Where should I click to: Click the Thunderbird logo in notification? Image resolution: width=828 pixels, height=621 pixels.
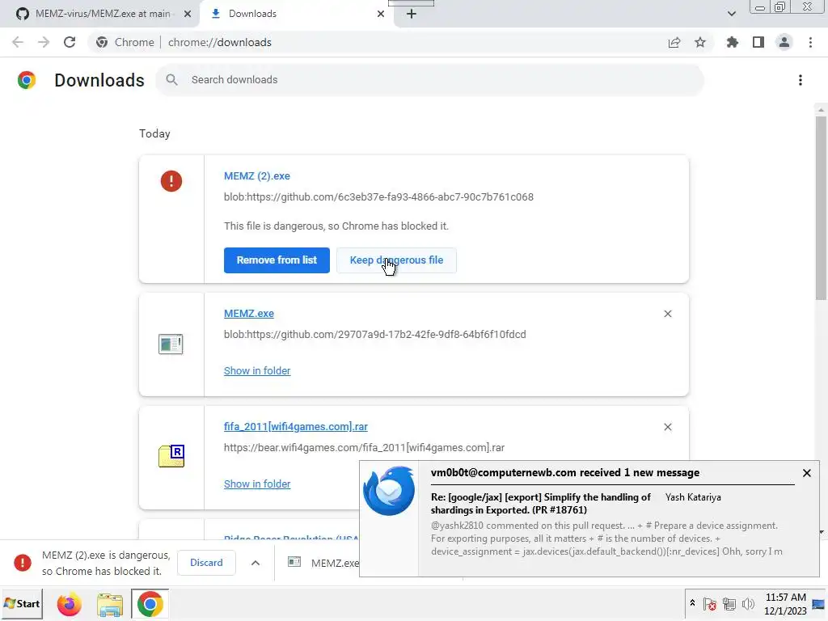click(x=389, y=491)
